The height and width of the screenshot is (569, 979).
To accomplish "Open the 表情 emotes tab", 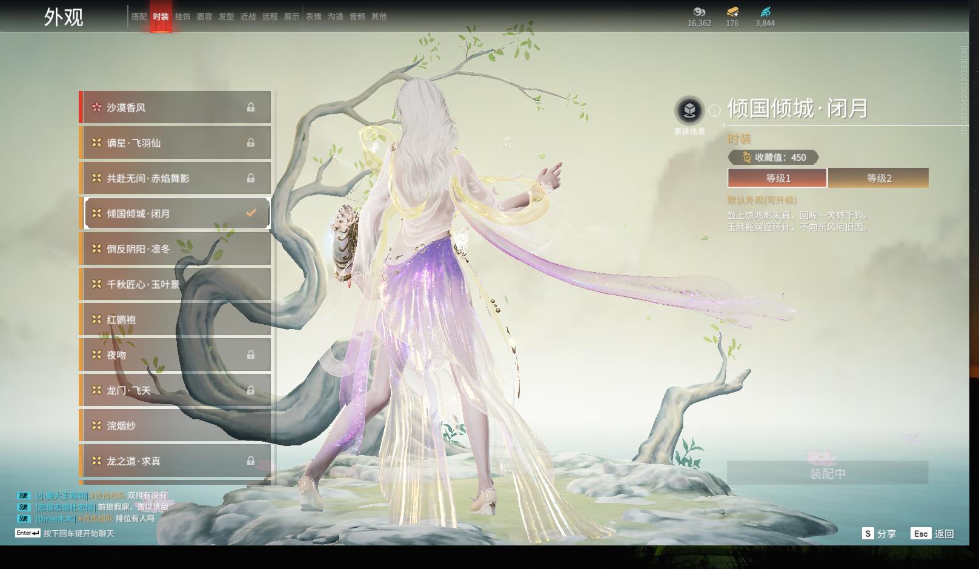I will pos(313,17).
